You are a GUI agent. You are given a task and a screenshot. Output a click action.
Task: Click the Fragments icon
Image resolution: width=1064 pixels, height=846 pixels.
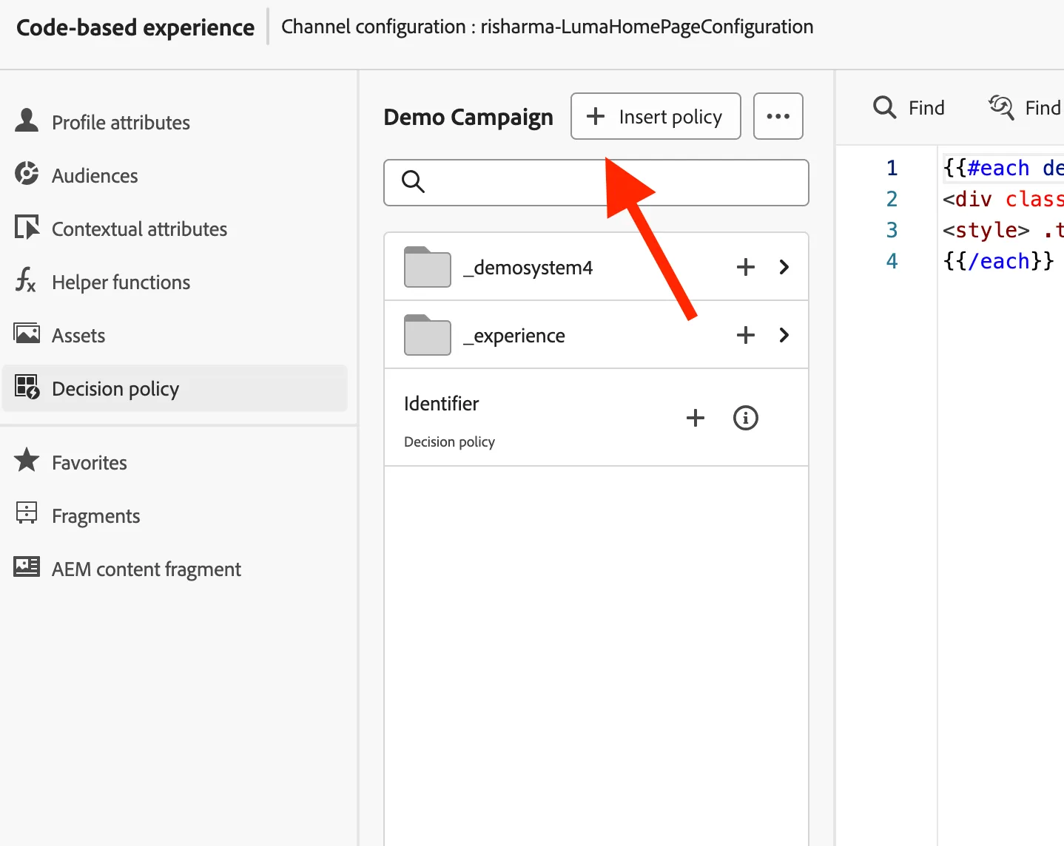(x=27, y=513)
